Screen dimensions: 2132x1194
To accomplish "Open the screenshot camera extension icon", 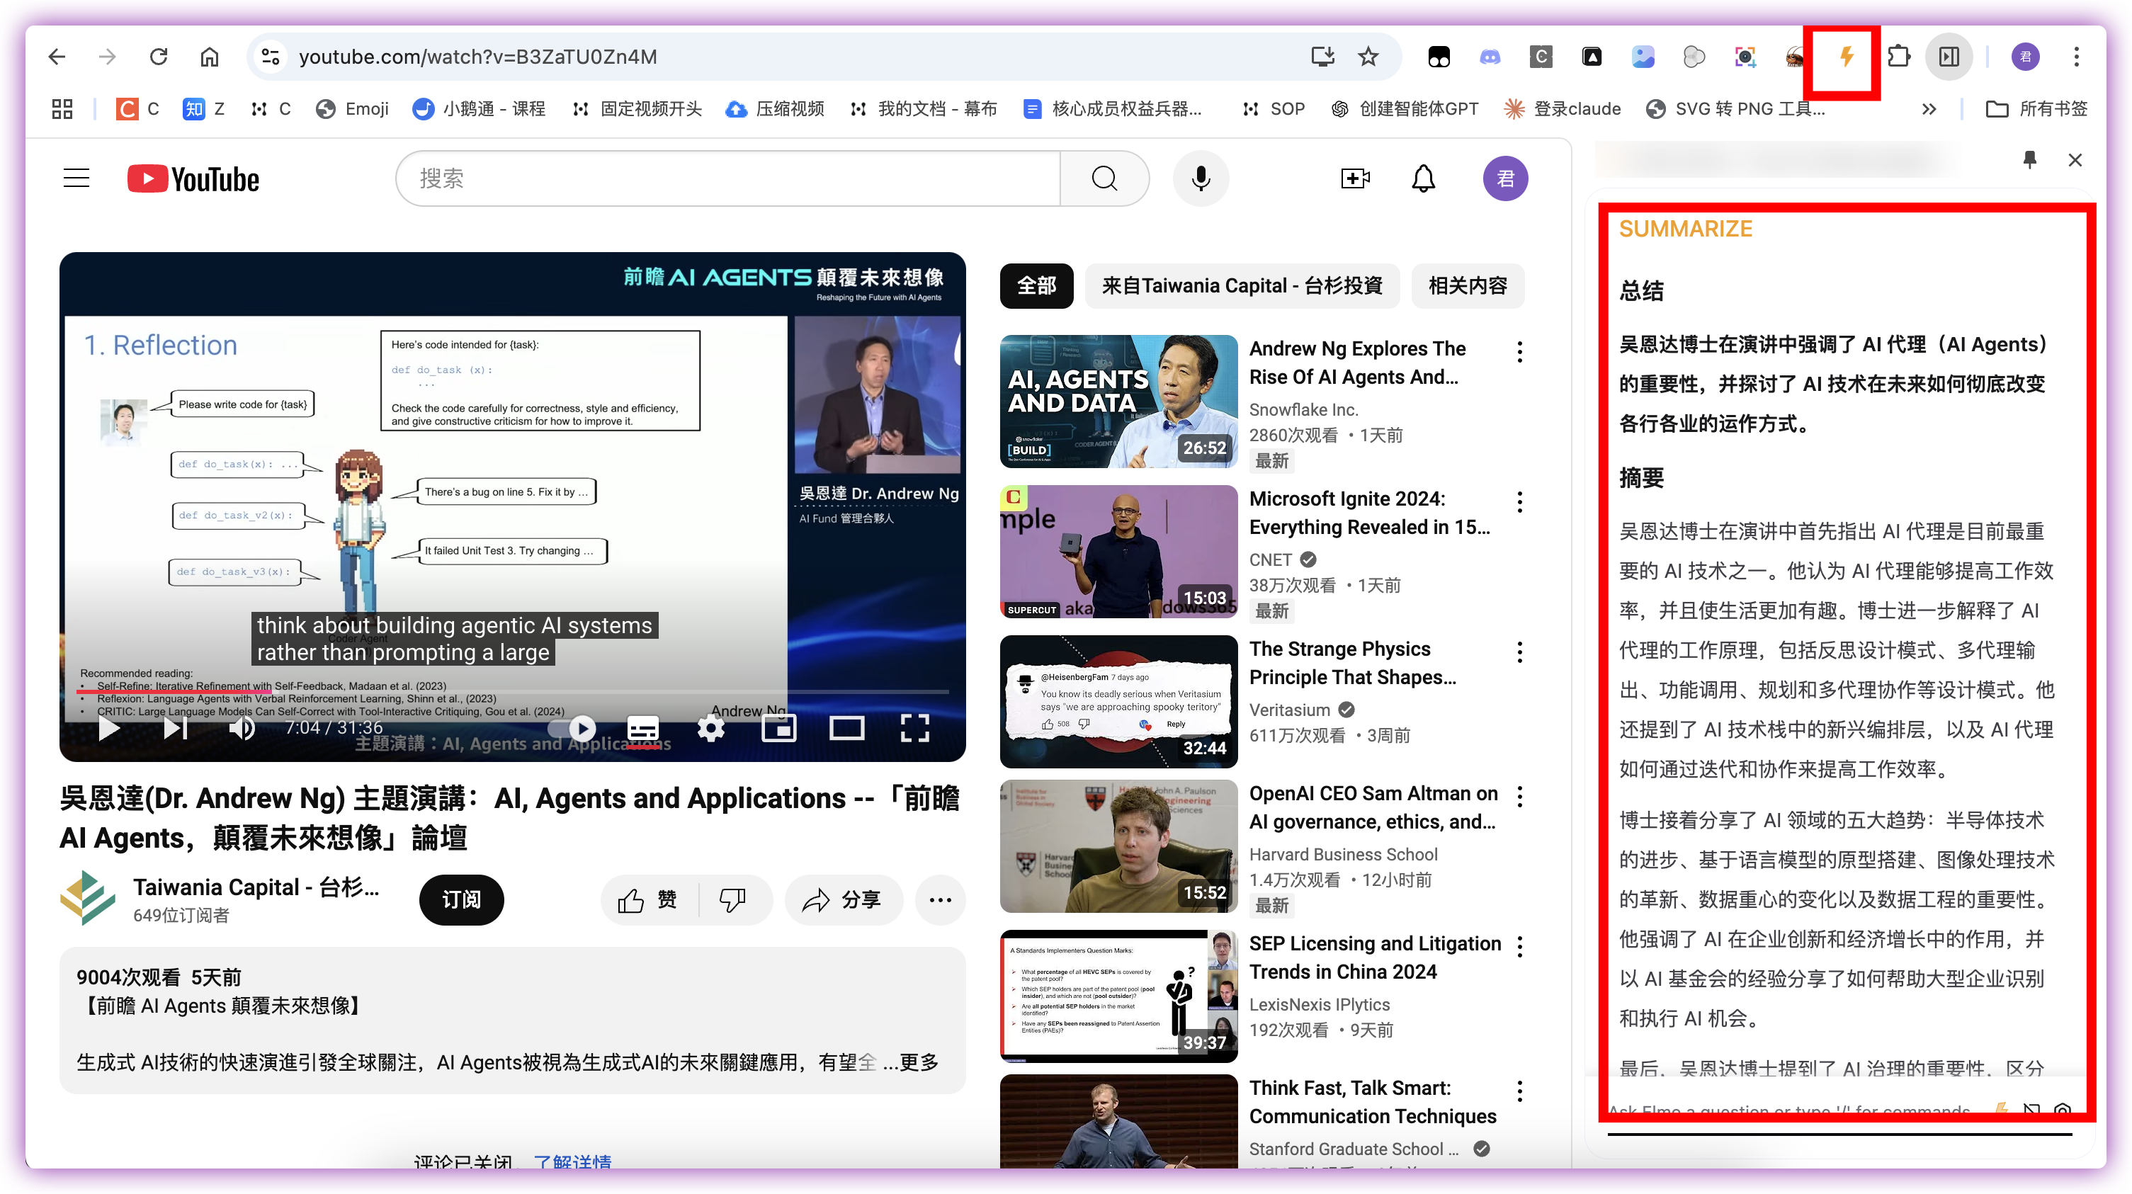I will (x=1745, y=56).
